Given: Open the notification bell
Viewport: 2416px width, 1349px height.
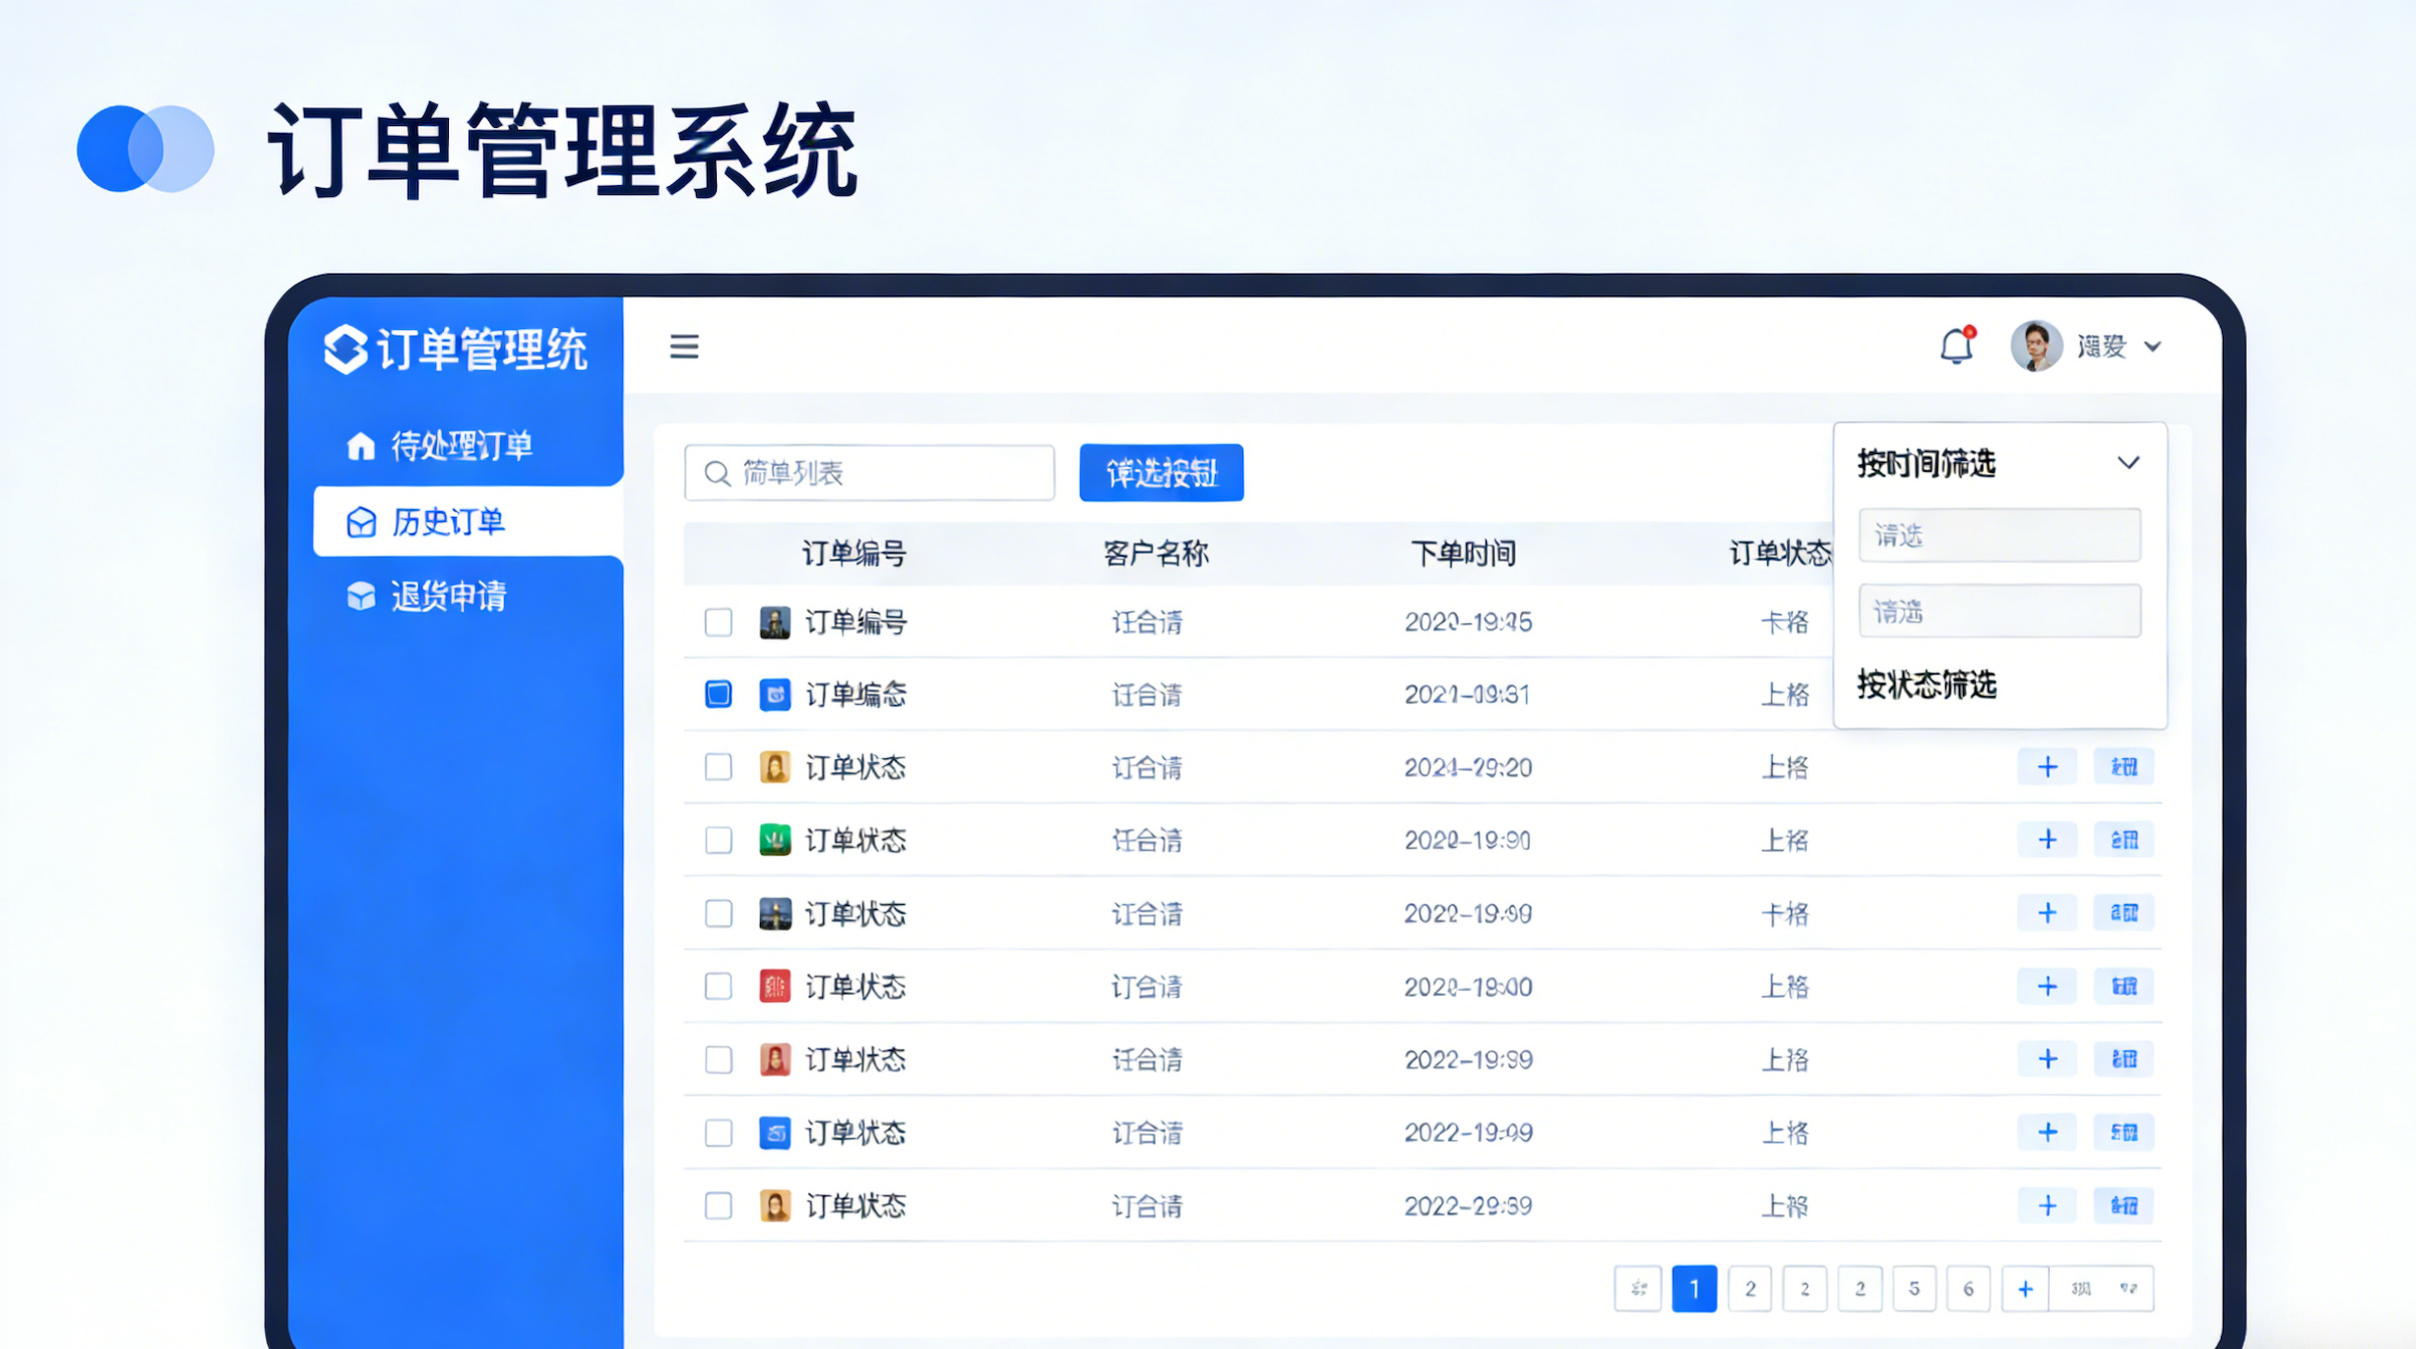Looking at the screenshot, I should click(1955, 347).
